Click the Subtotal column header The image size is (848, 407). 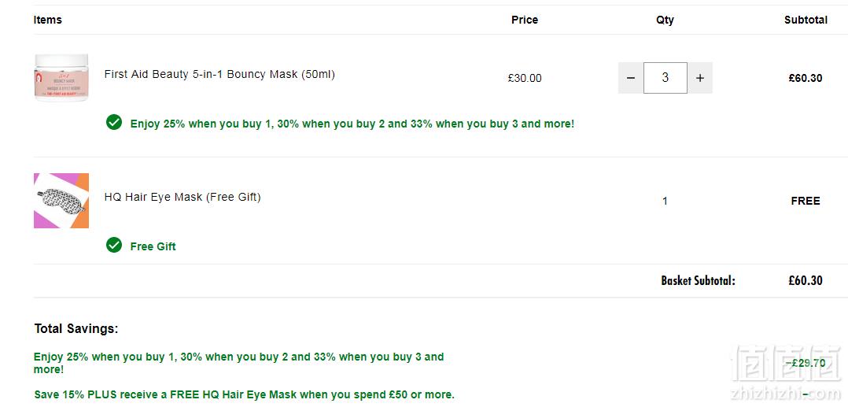pyautogui.click(x=806, y=20)
